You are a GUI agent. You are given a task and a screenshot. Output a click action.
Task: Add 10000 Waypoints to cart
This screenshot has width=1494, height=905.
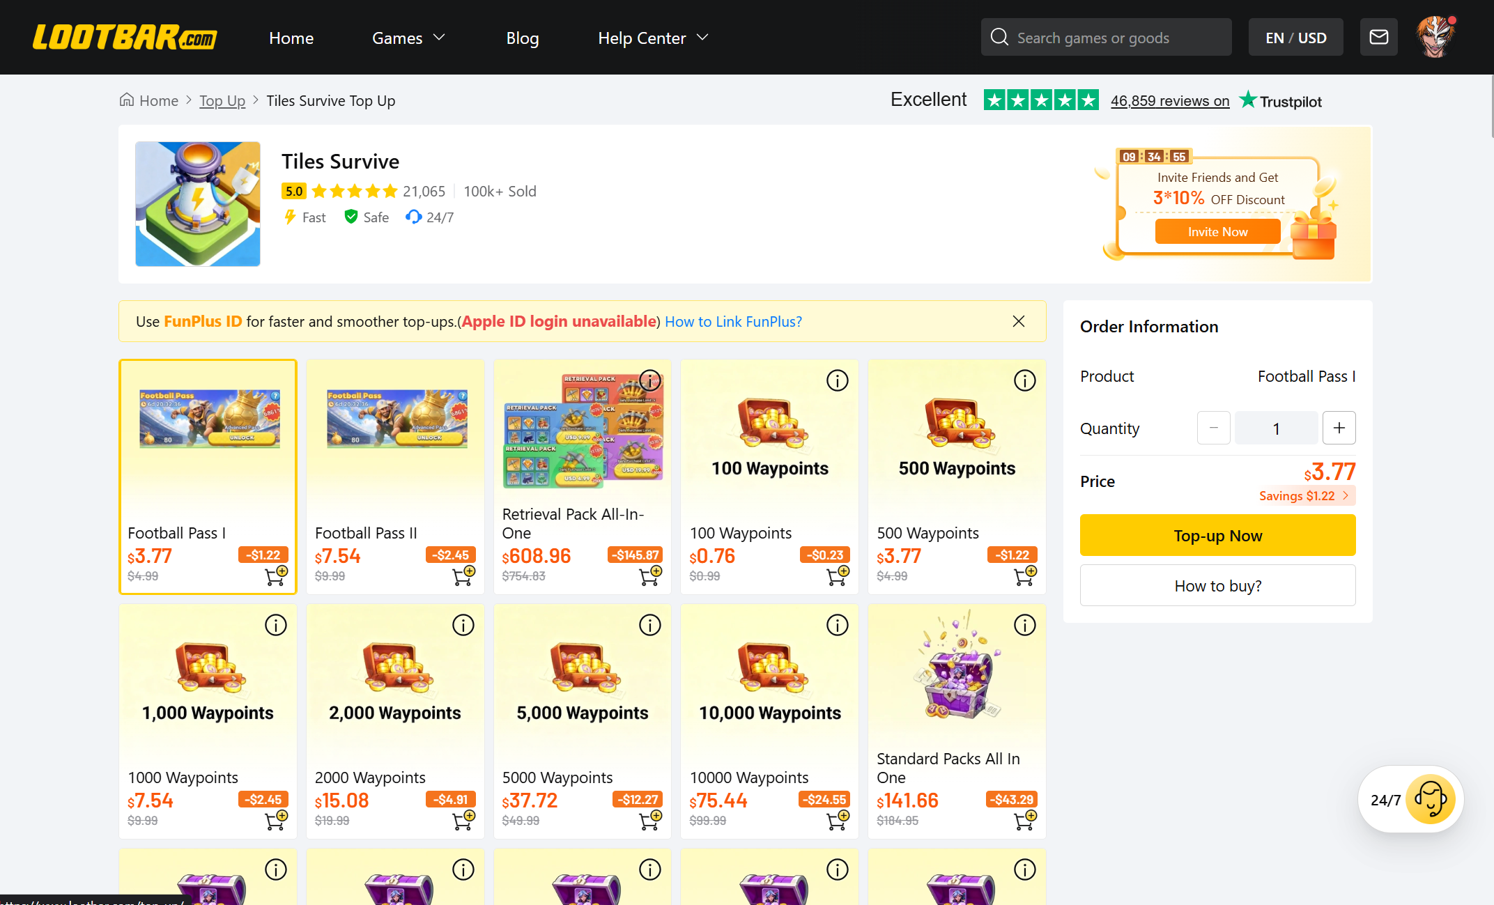pos(838,820)
